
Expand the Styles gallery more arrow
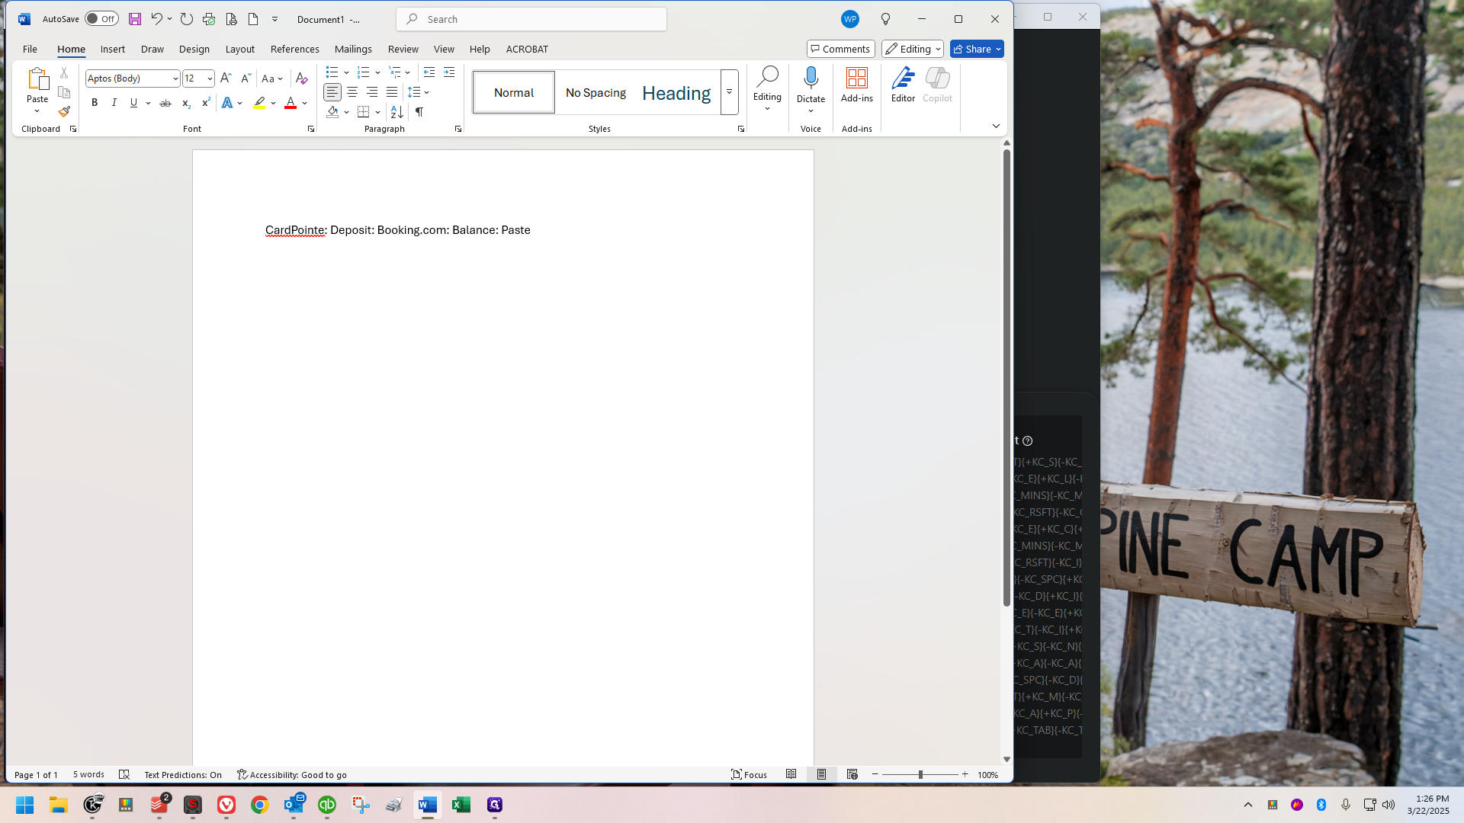(x=729, y=92)
